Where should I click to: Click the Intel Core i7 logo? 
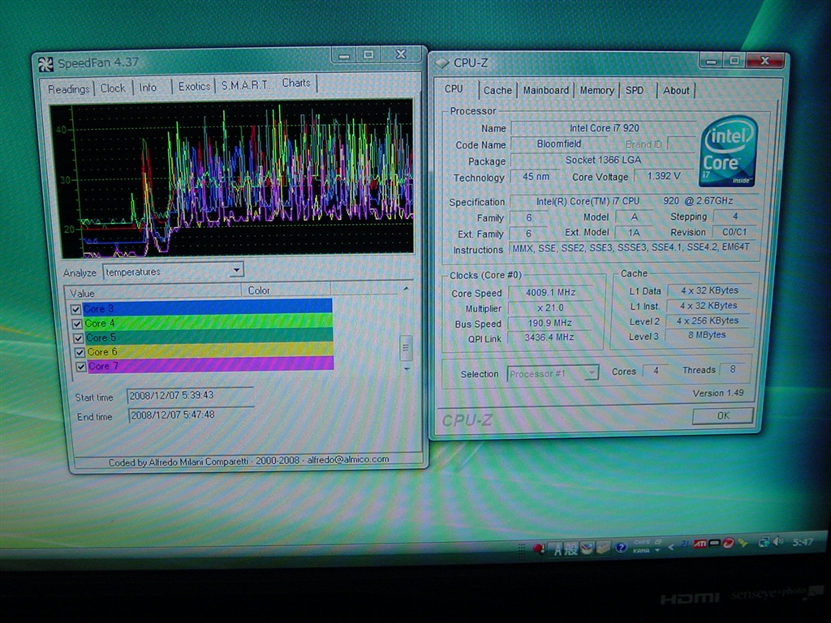coord(728,153)
